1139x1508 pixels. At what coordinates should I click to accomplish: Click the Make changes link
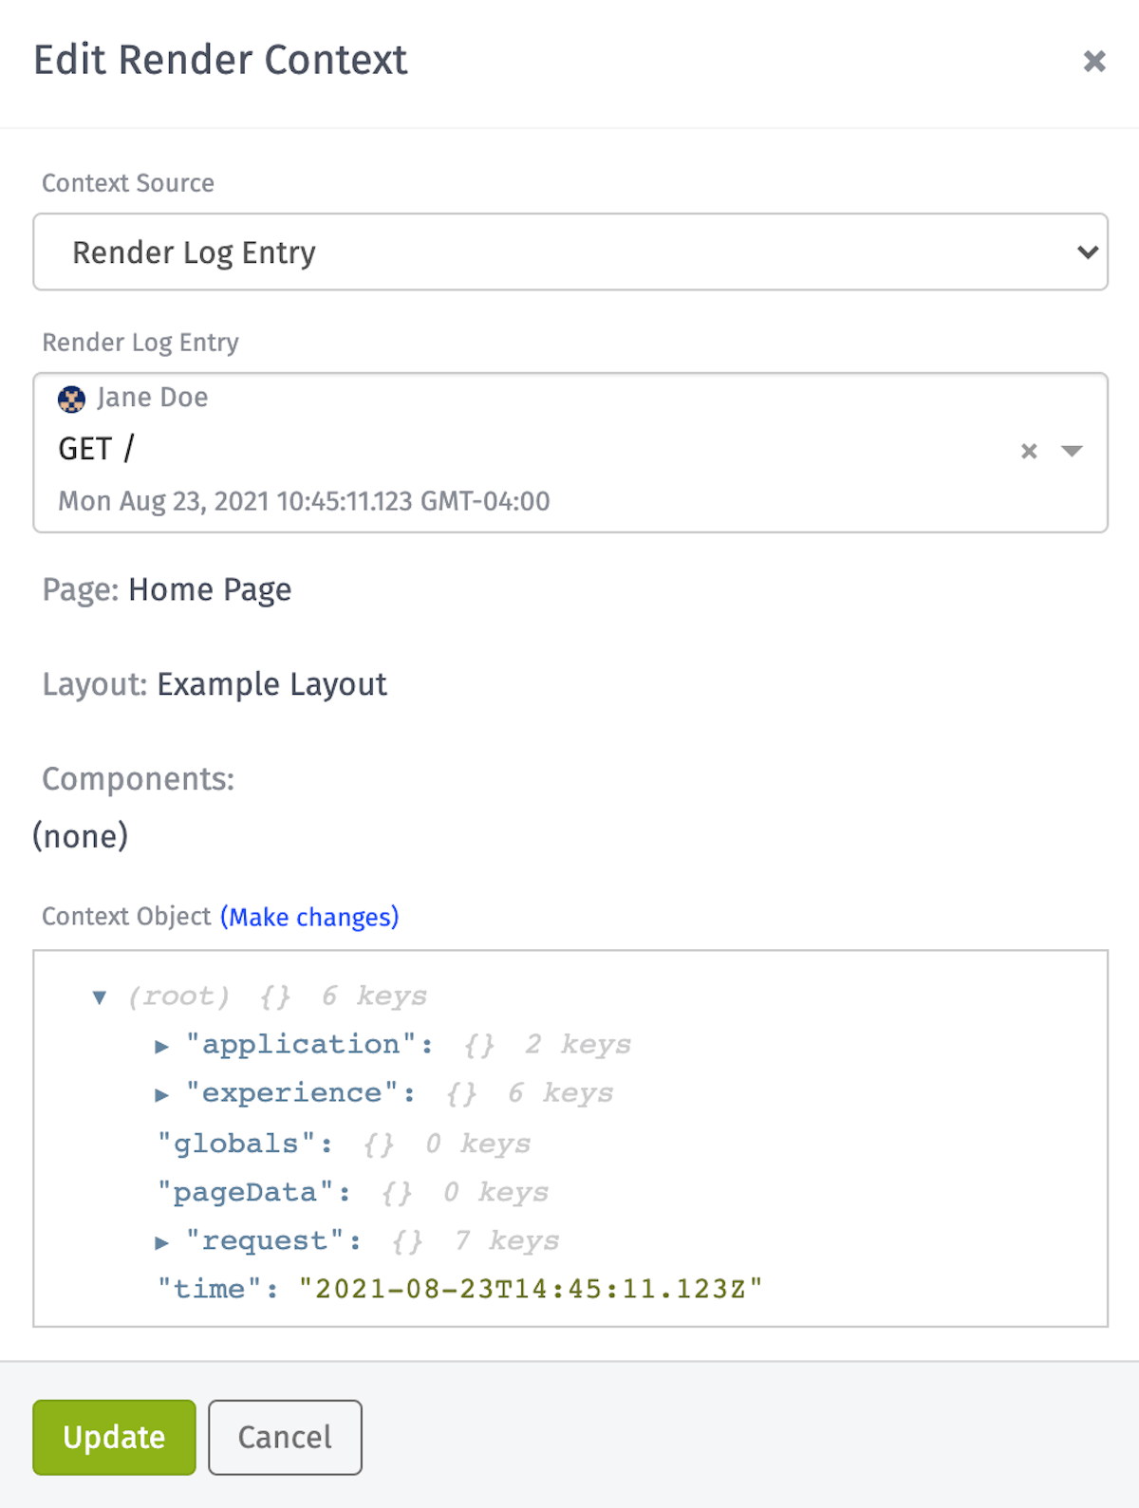[x=309, y=917]
